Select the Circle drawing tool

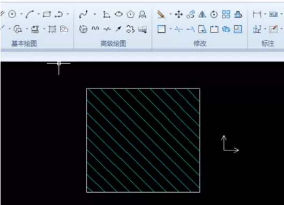pos(12,14)
